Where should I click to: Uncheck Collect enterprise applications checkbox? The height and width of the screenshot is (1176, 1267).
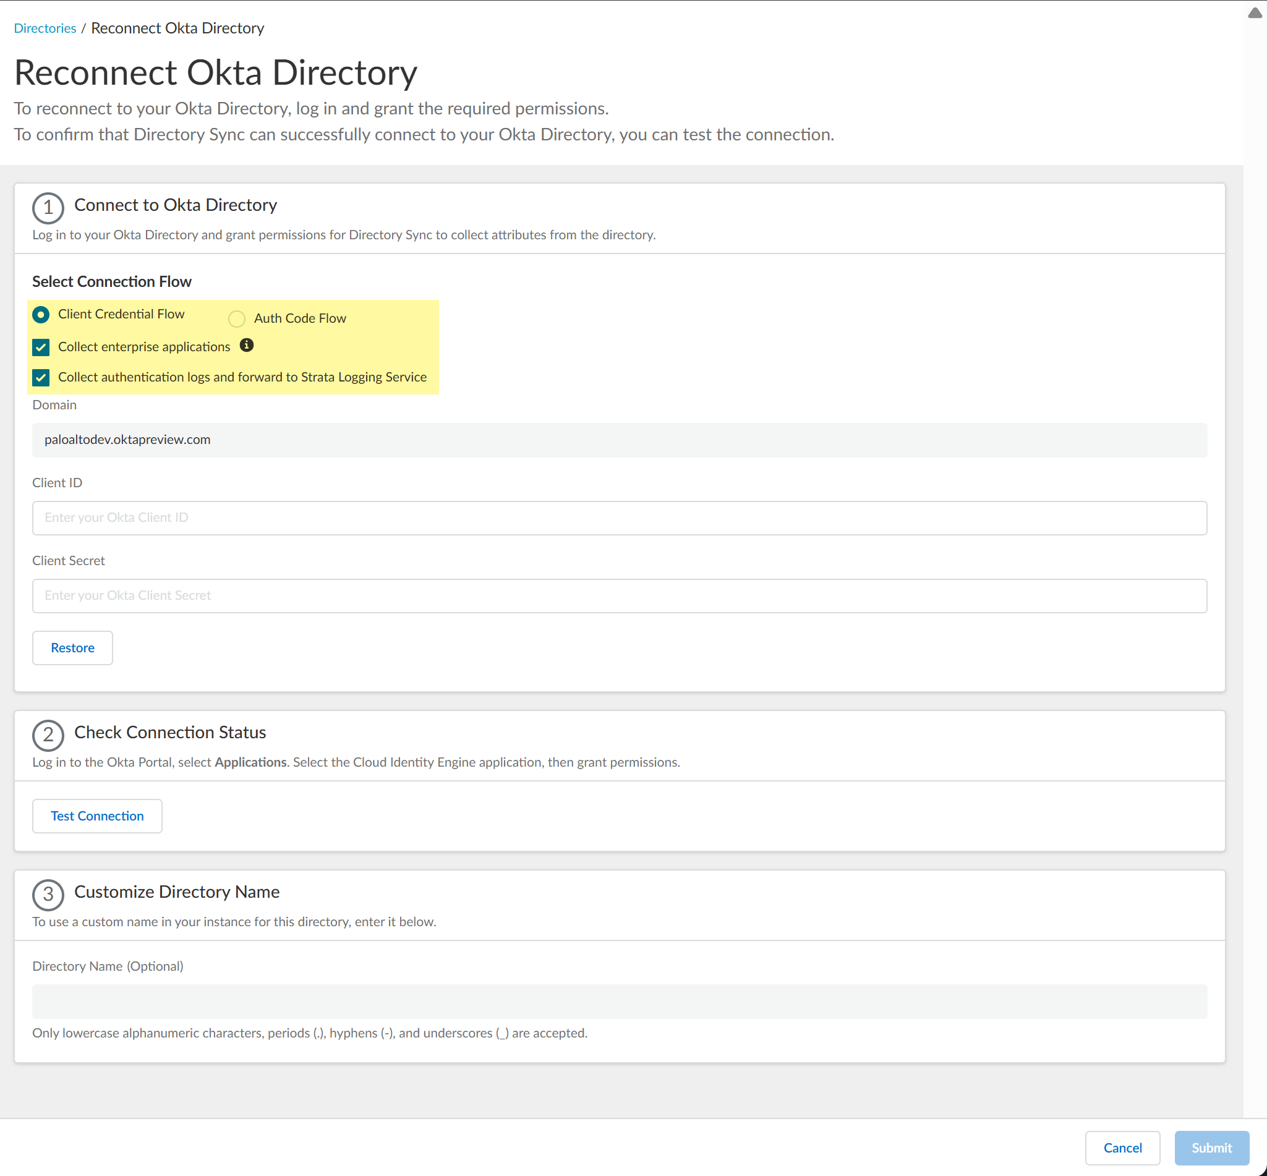coord(41,347)
